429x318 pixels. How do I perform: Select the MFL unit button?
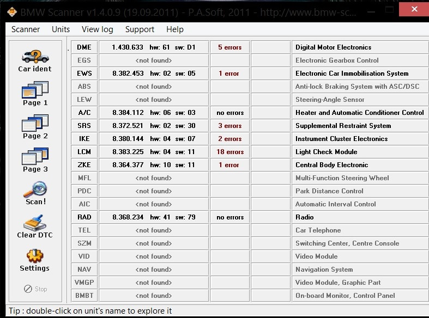pyautogui.click(x=84, y=178)
